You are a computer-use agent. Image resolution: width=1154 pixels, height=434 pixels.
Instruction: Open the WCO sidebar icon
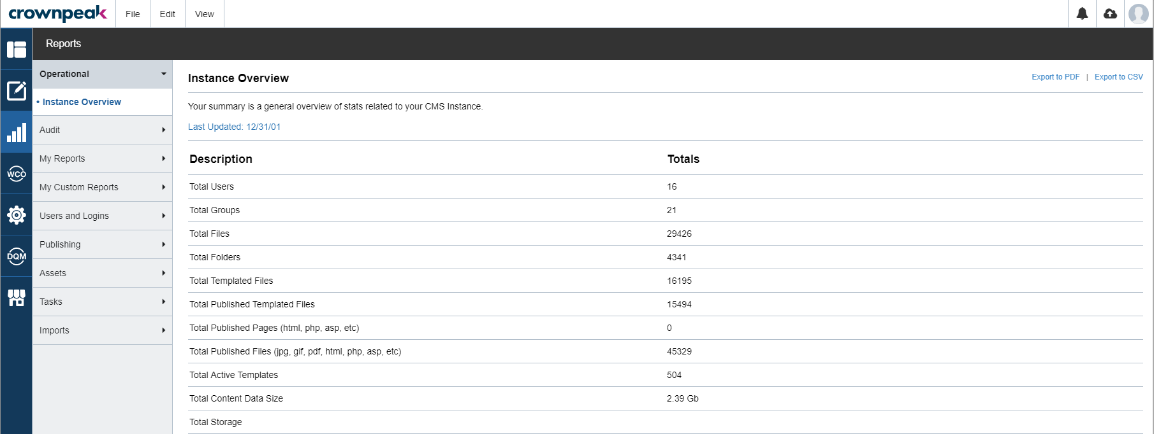click(x=17, y=173)
